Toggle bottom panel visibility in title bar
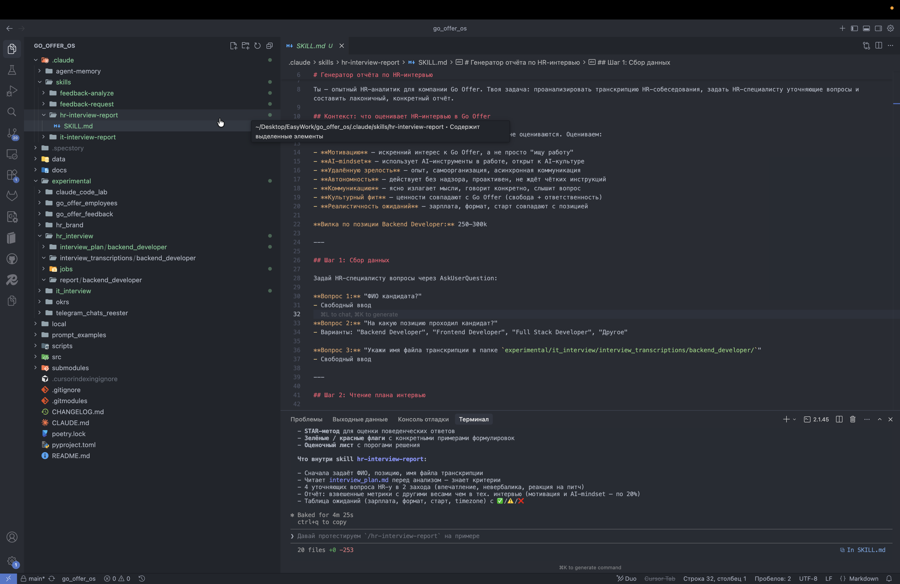Viewport: 900px width, 584px height. (x=866, y=28)
